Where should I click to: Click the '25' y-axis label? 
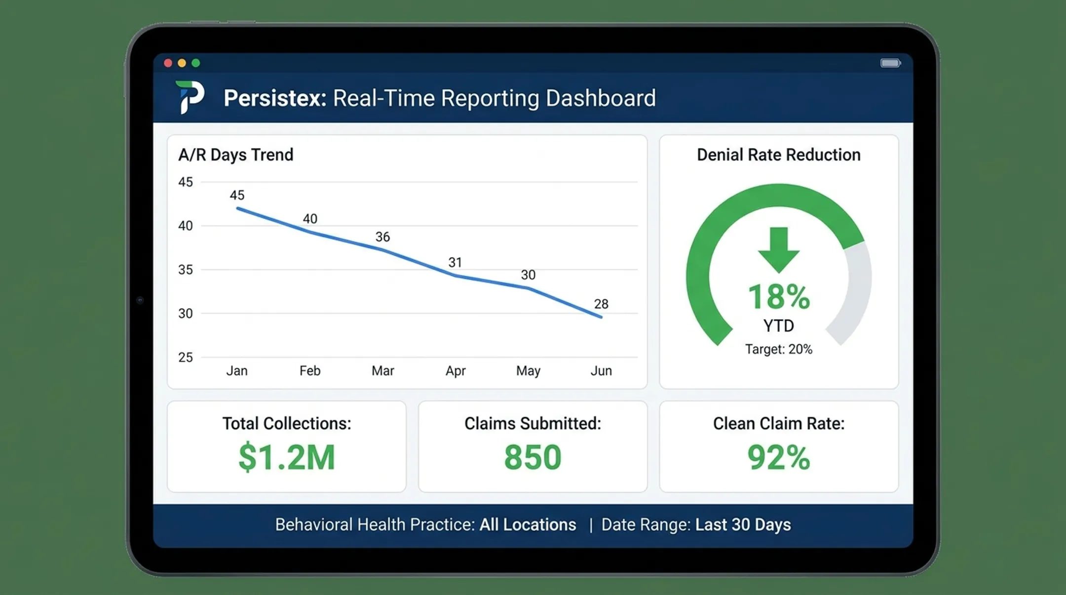tap(186, 357)
